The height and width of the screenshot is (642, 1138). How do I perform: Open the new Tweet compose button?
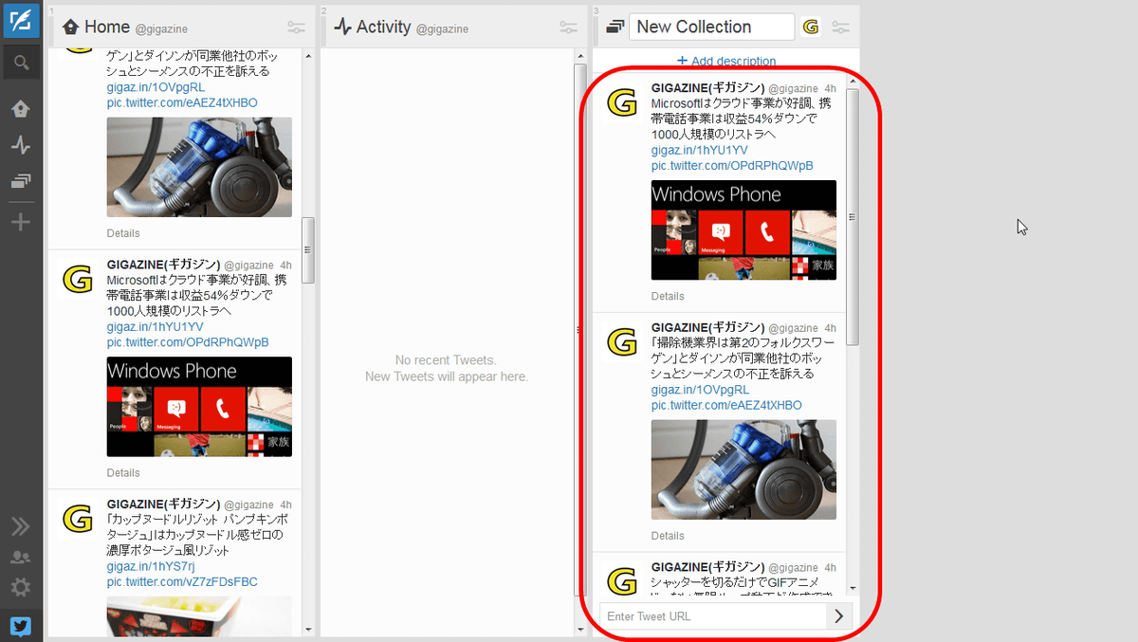point(21,21)
